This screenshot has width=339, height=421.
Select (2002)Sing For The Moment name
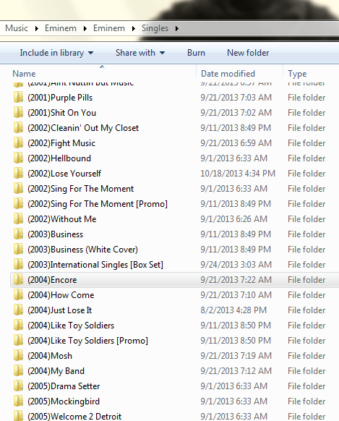point(80,189)
